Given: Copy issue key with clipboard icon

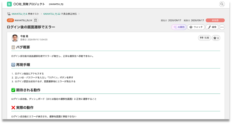Looking at the screenshot, I should point(36,20).
